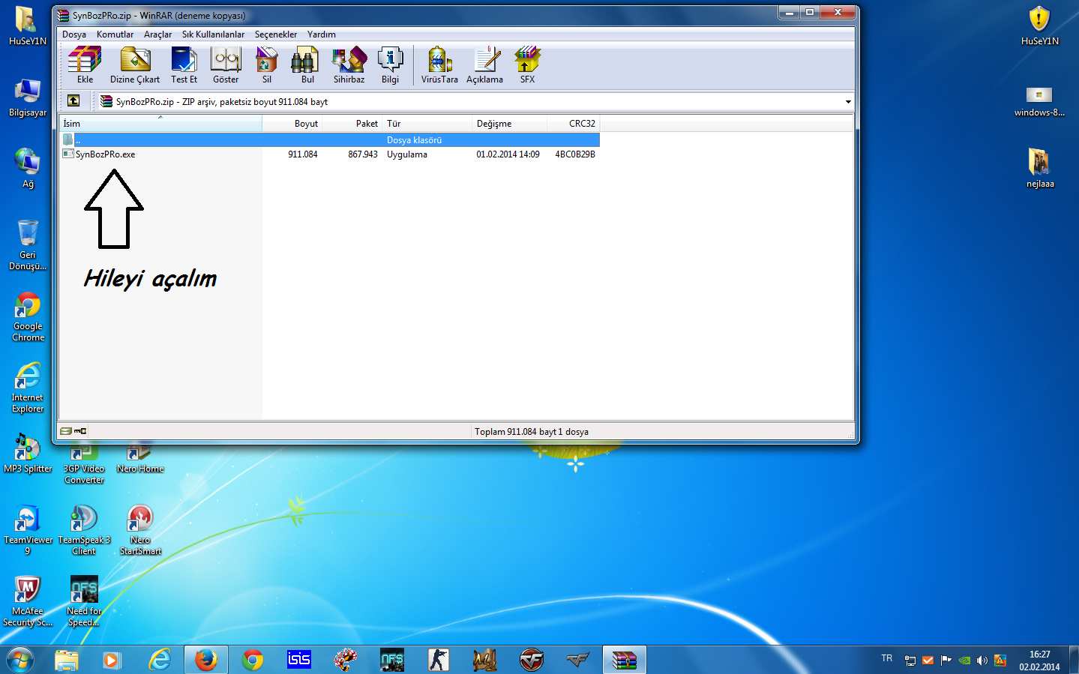This screenshot has width=1079, height=674.
Task: Sort files by the CRC32 column
Action: 574,124
